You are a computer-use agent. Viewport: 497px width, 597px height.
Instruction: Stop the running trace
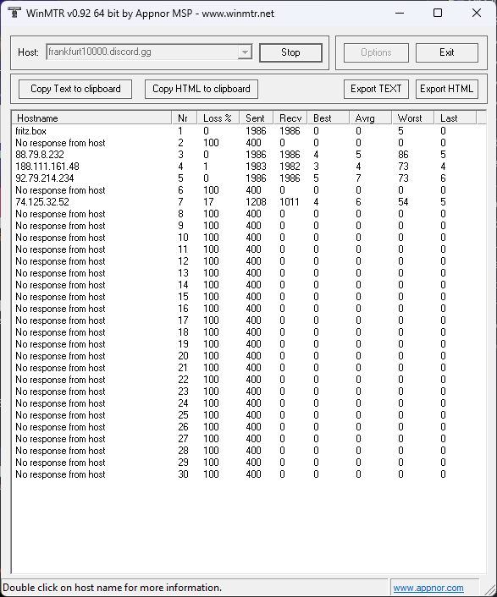point(290,52)
